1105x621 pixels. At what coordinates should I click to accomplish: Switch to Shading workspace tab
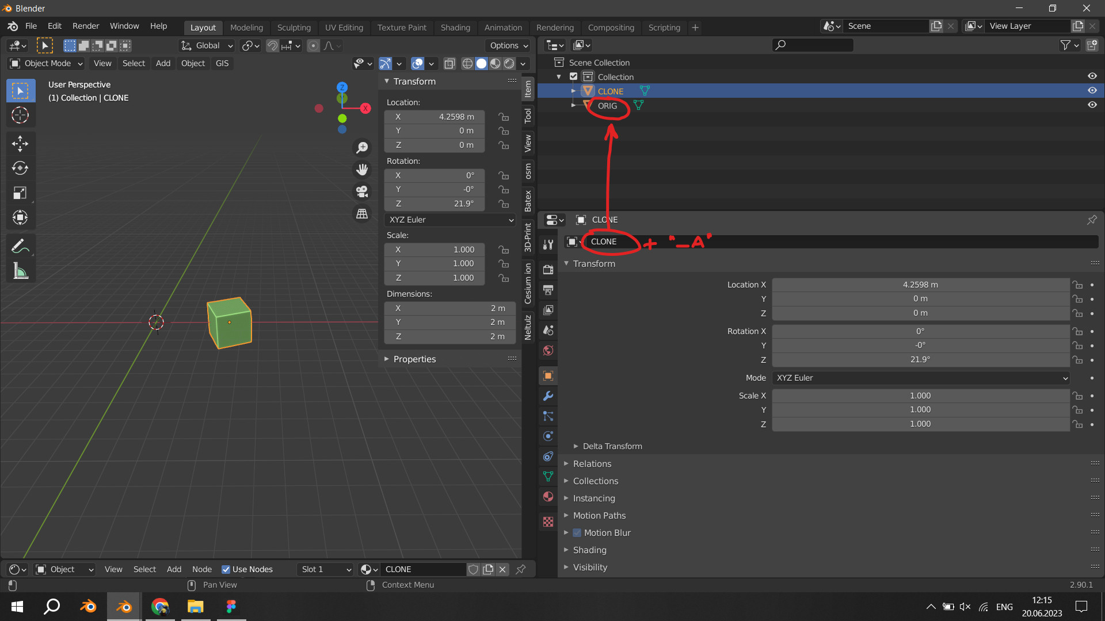(455, 28)
